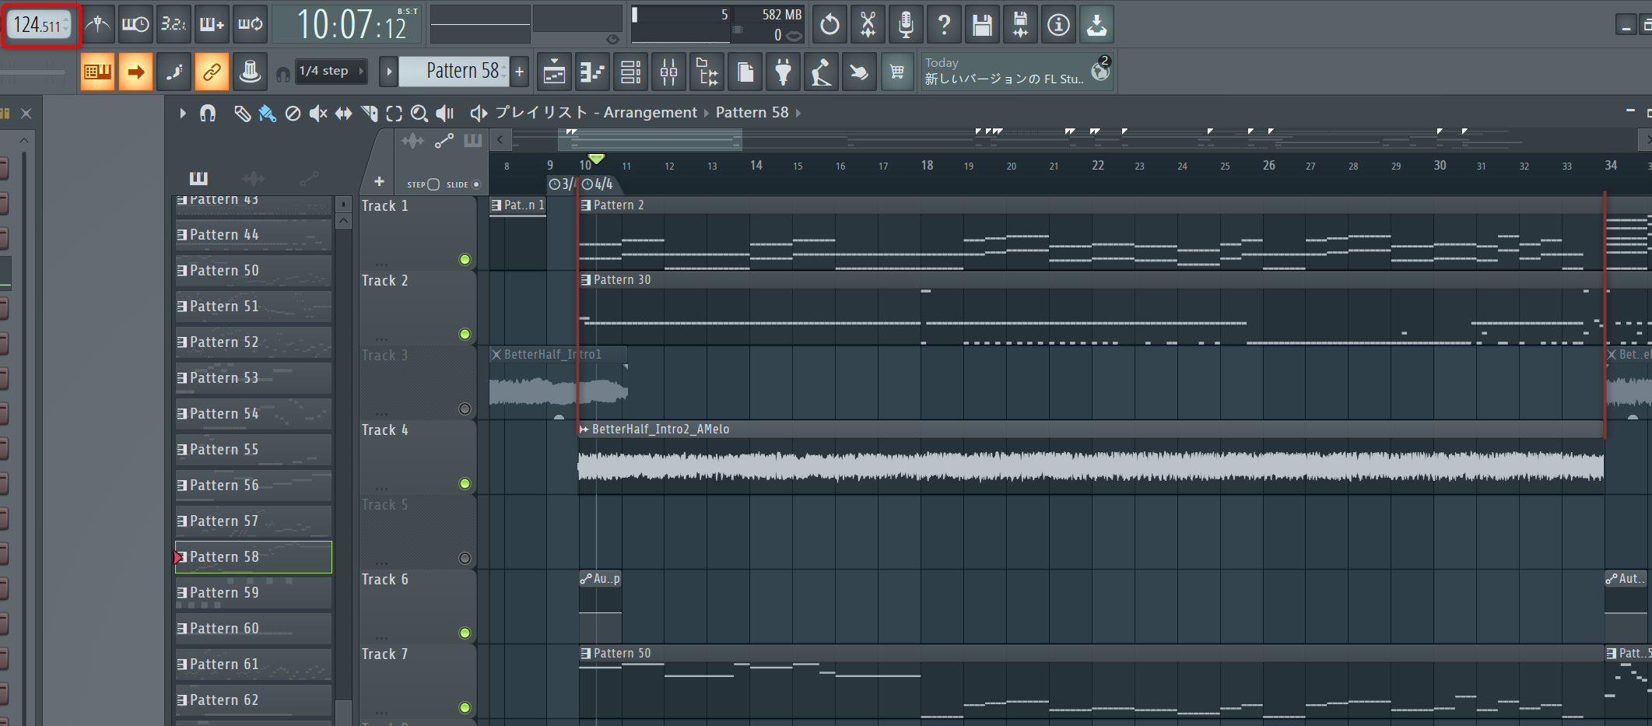Viewport: 1652px width, 726px height.
Task: Select Pattern 55 in the picker list
Action: point(254,450)
